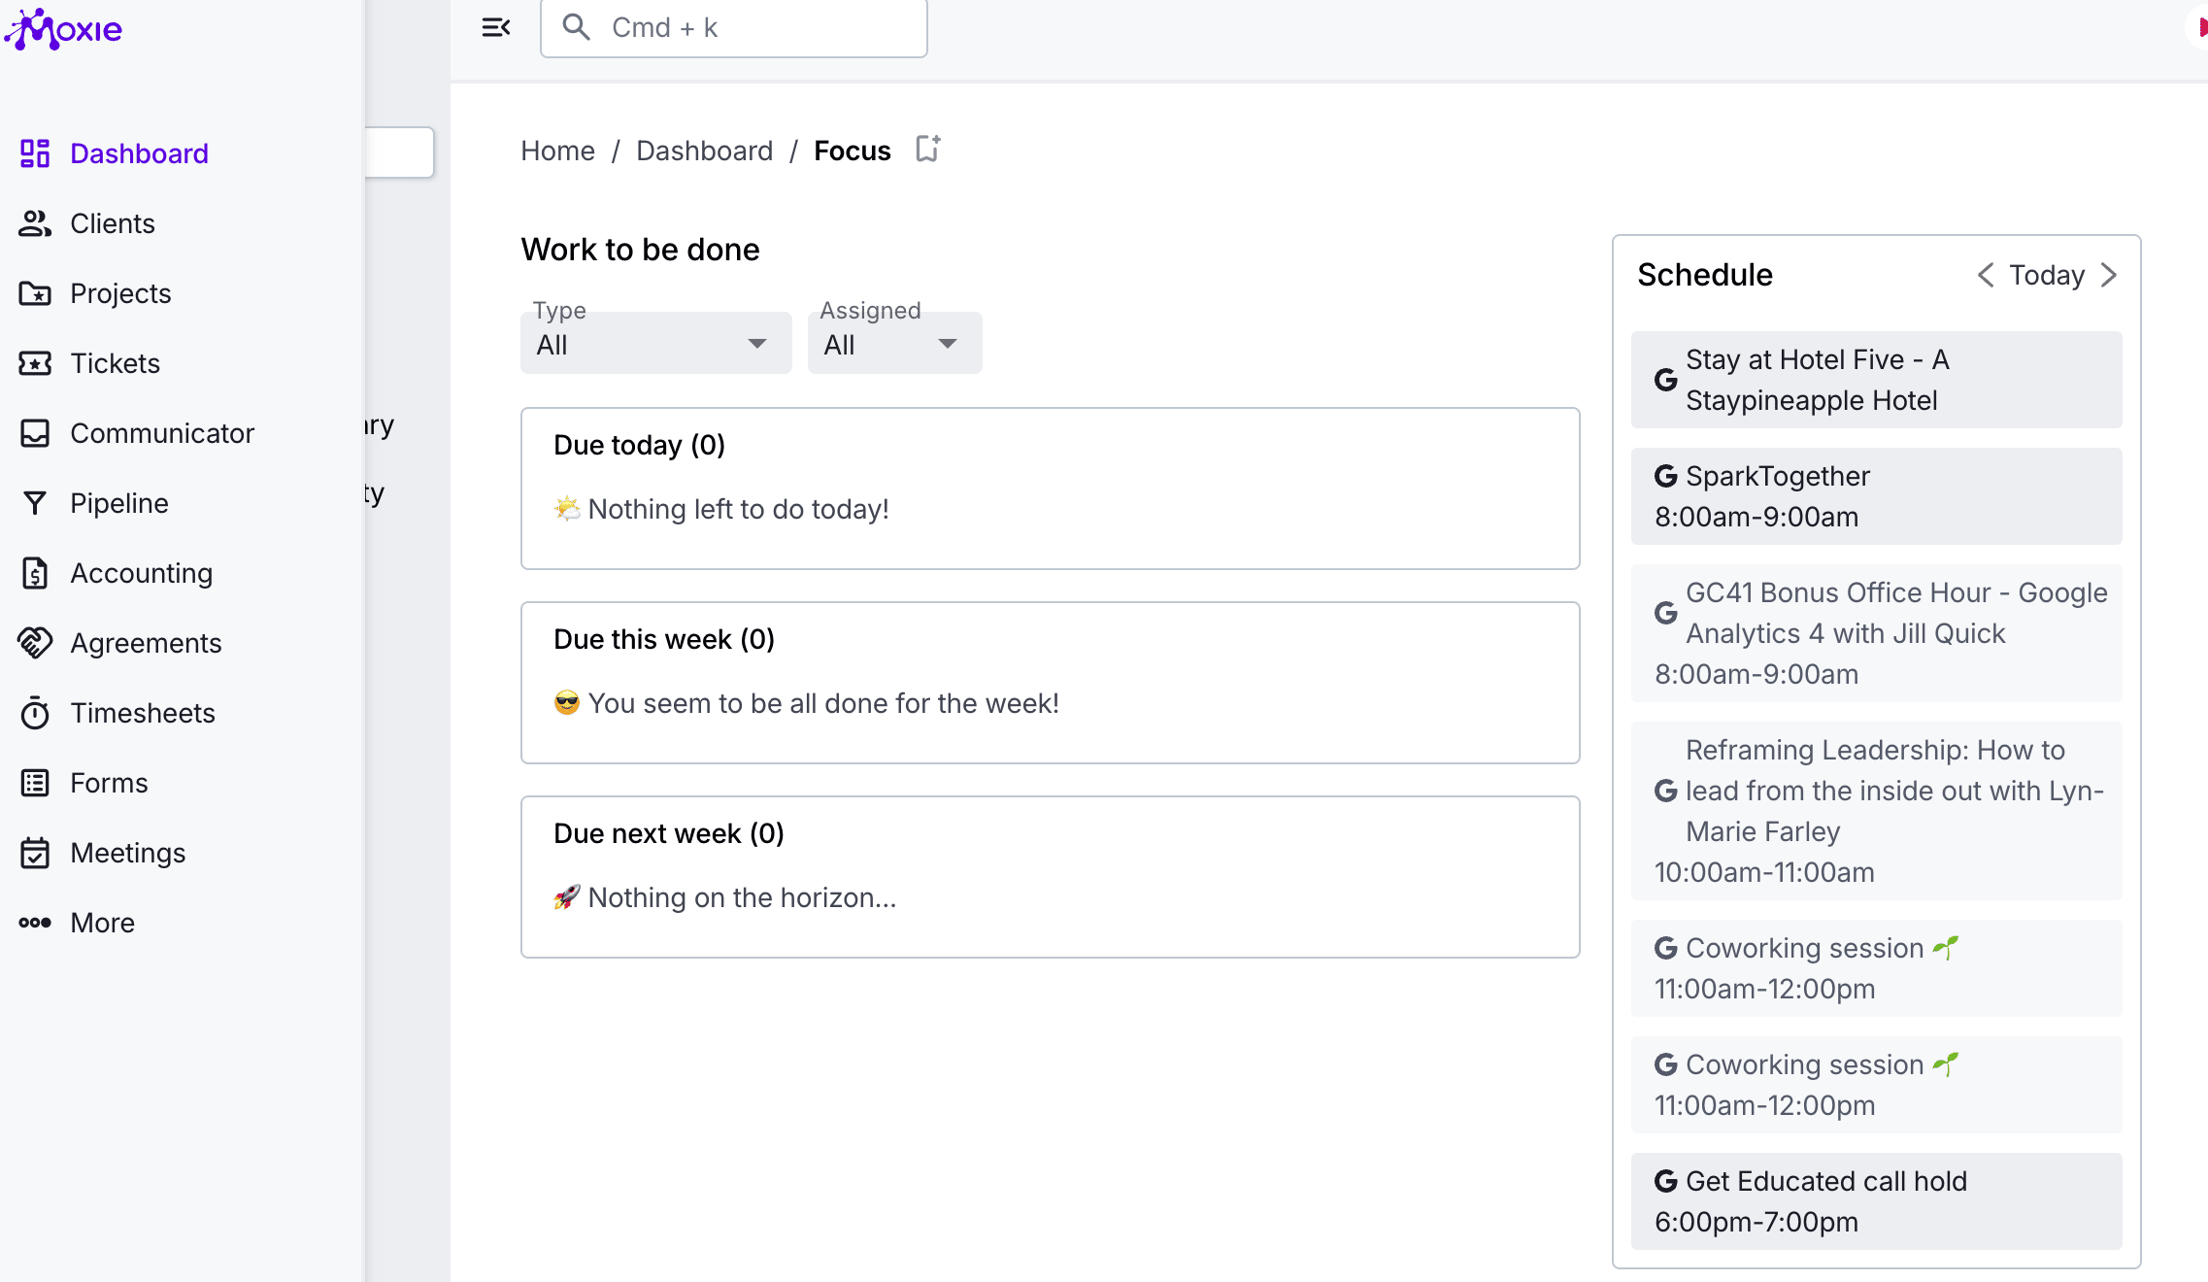
Task: Click the bookmark icon next to Focus
Action: (928, 150)
